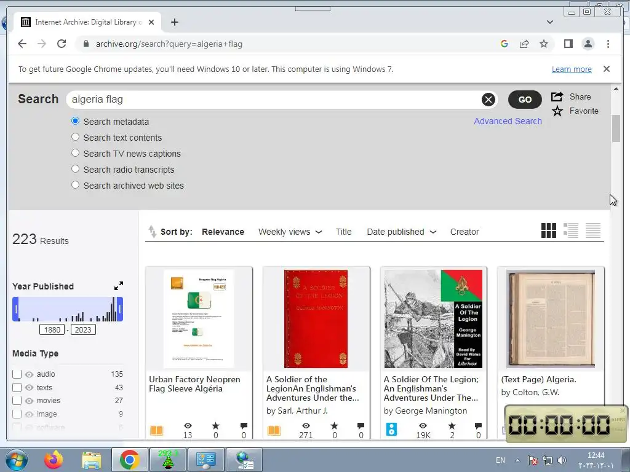Clear the algeria flag search query
This screenshot has height=472, width=630.
pyautogui.click(x=488, y=99)
